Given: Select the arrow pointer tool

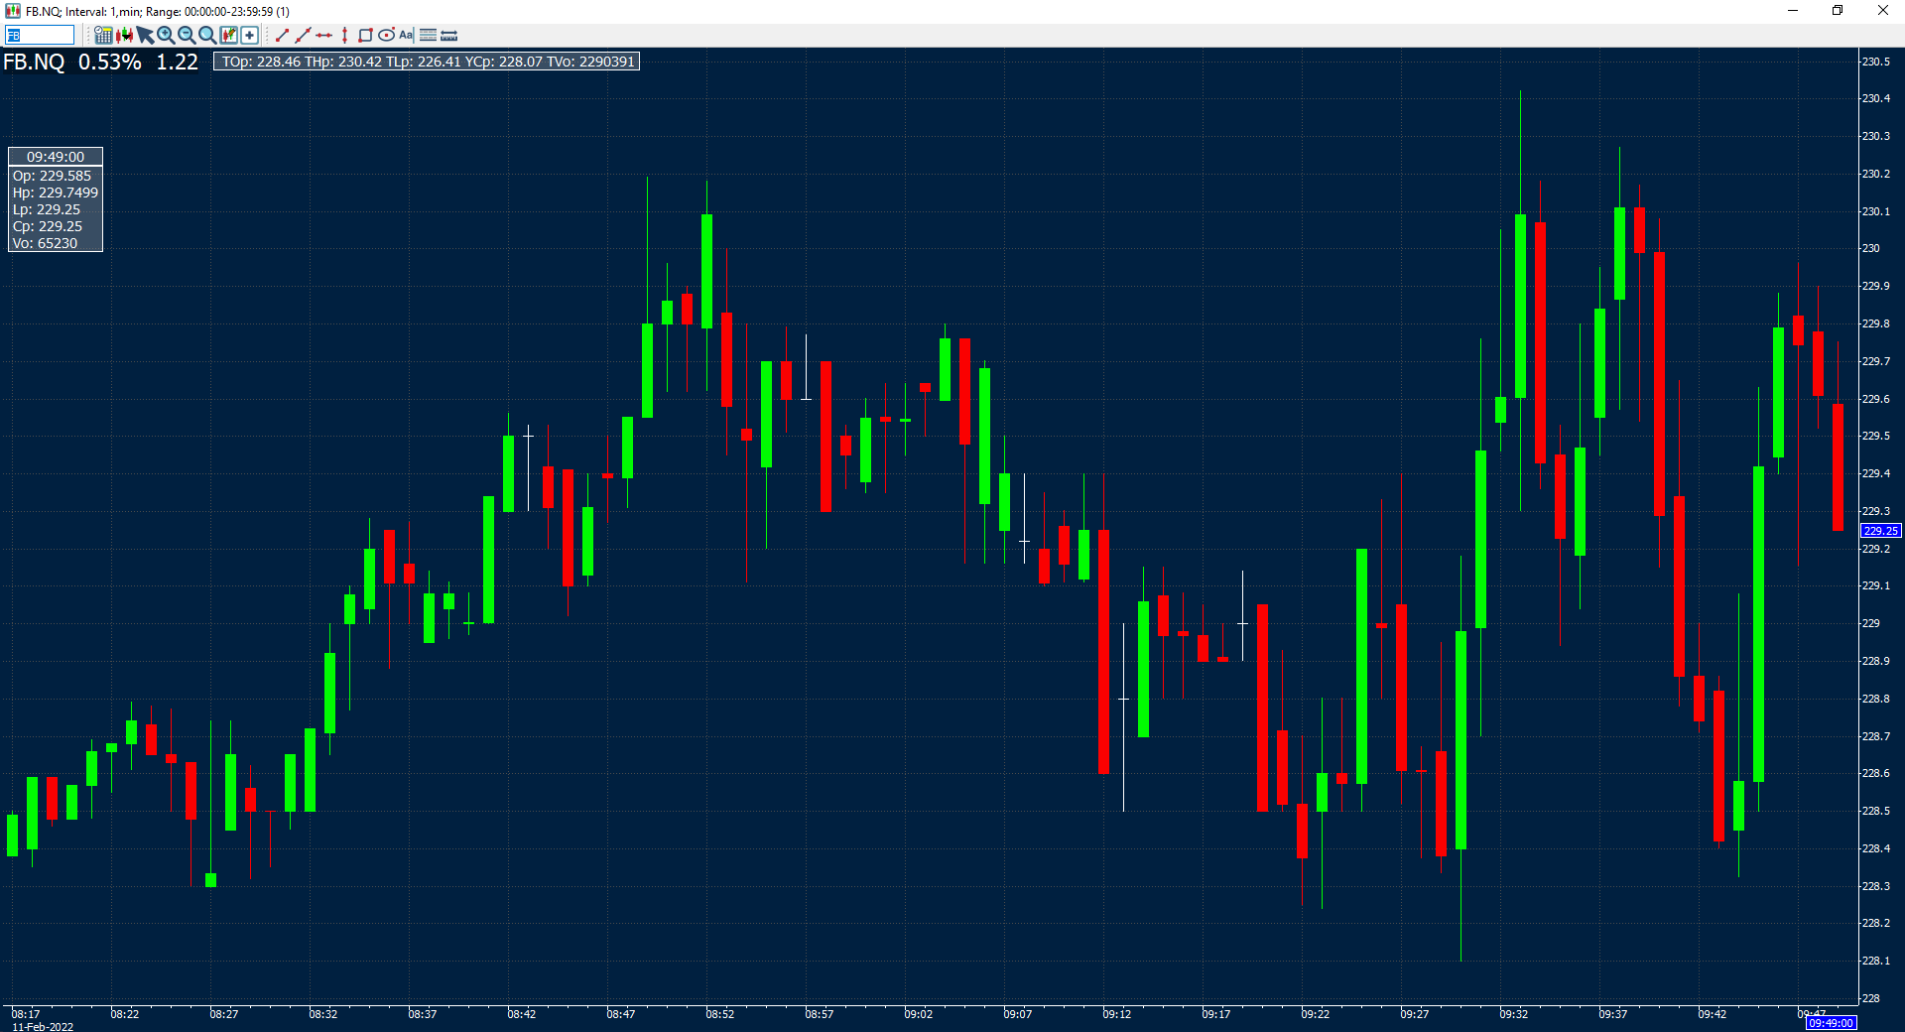Looking at the screenshot, I should [145, 36].
